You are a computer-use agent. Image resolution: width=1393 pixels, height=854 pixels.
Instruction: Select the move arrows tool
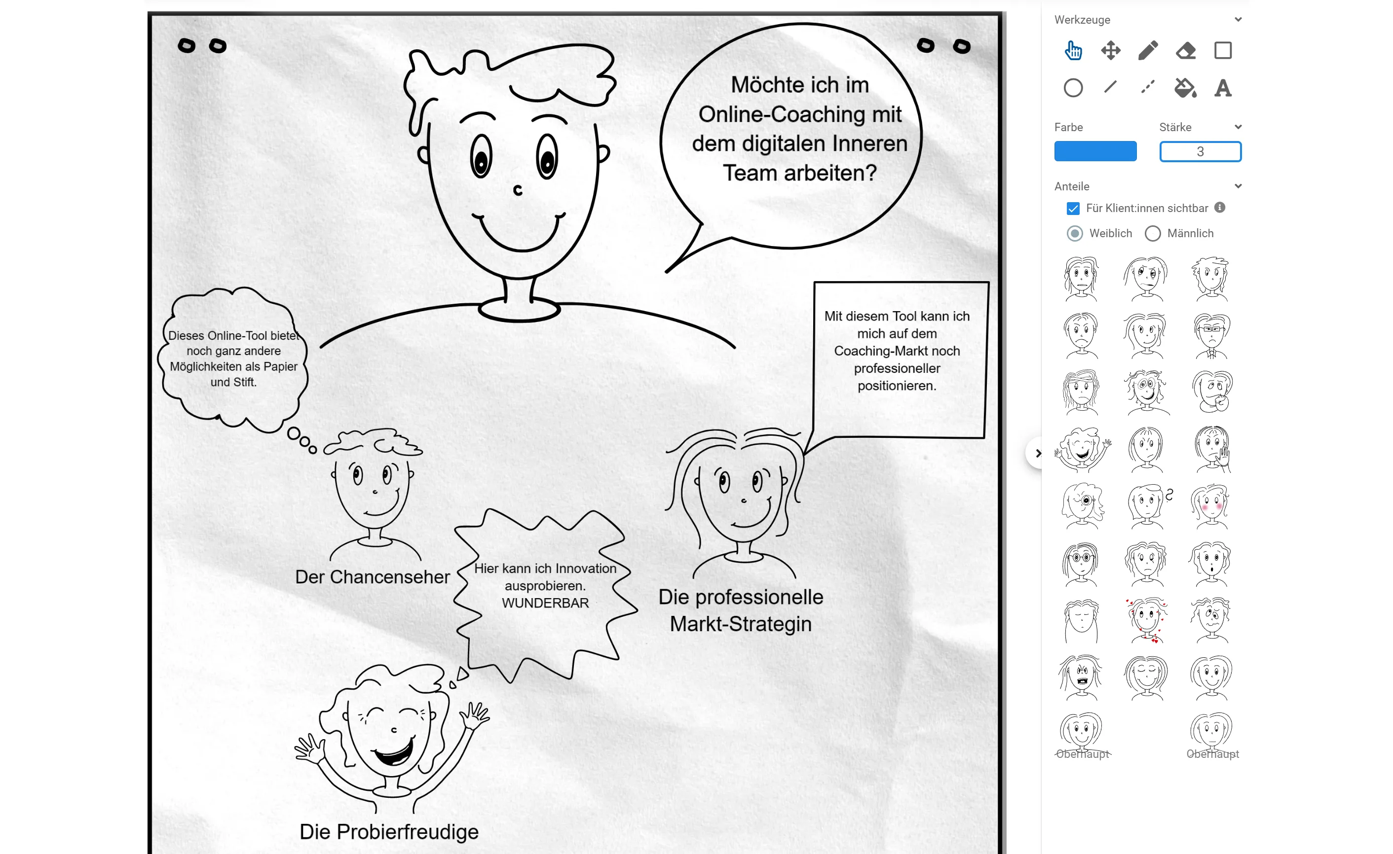(1110, 50)
